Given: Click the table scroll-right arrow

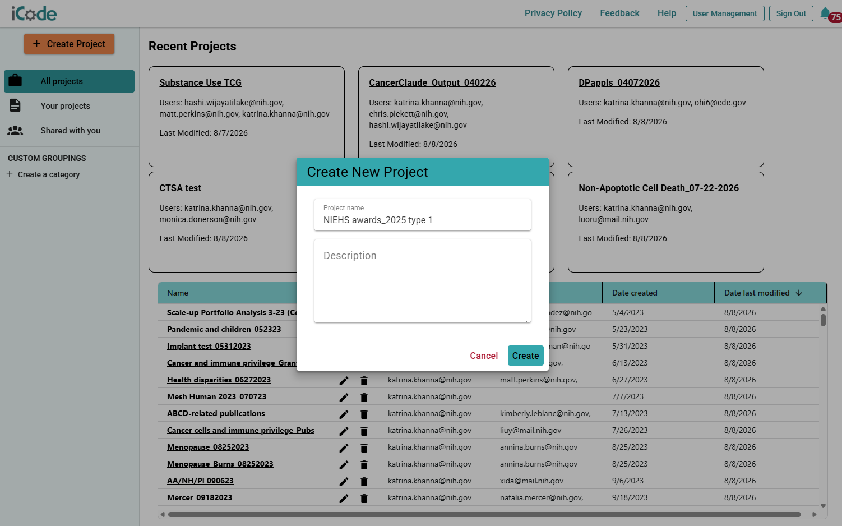Looking at the screenshot, I should pyautogui.click(x=815, y=514).
